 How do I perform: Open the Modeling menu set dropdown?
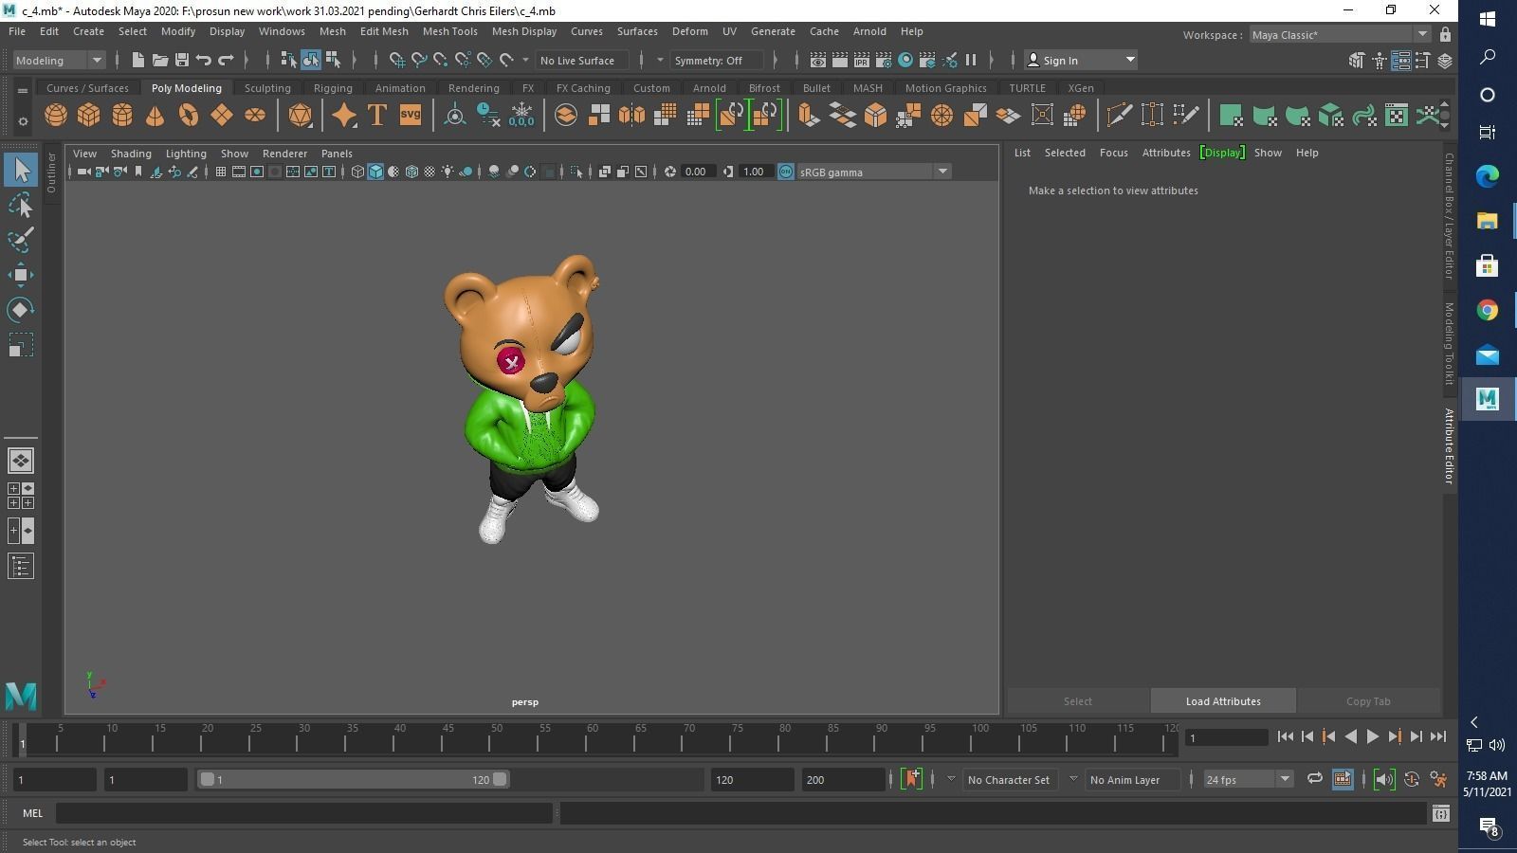pyautogui.click(x=59, y=60)
